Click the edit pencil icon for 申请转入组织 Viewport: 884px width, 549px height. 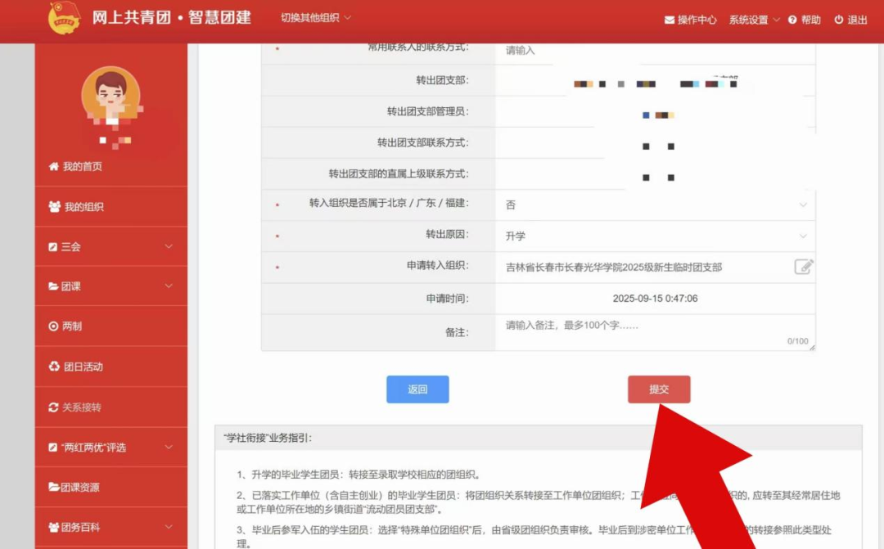click(x=804, y=267)
